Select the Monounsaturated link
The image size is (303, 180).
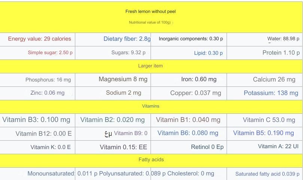click(x=51, y=174)
